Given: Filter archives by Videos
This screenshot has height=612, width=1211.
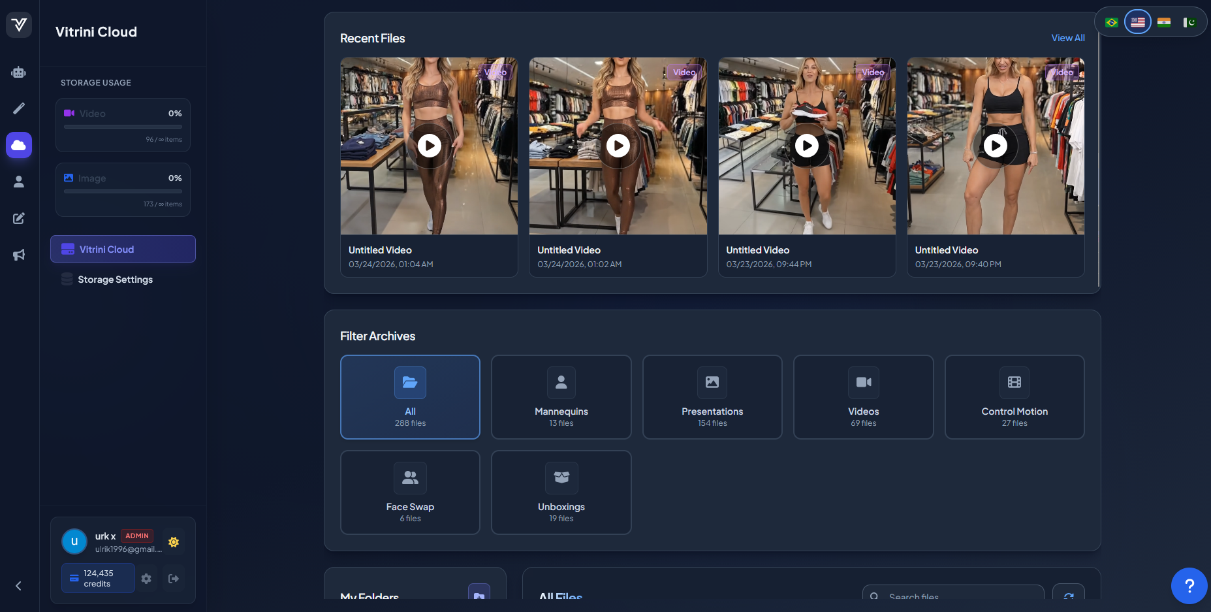Looking at the screenshot, I should point(864,397).
